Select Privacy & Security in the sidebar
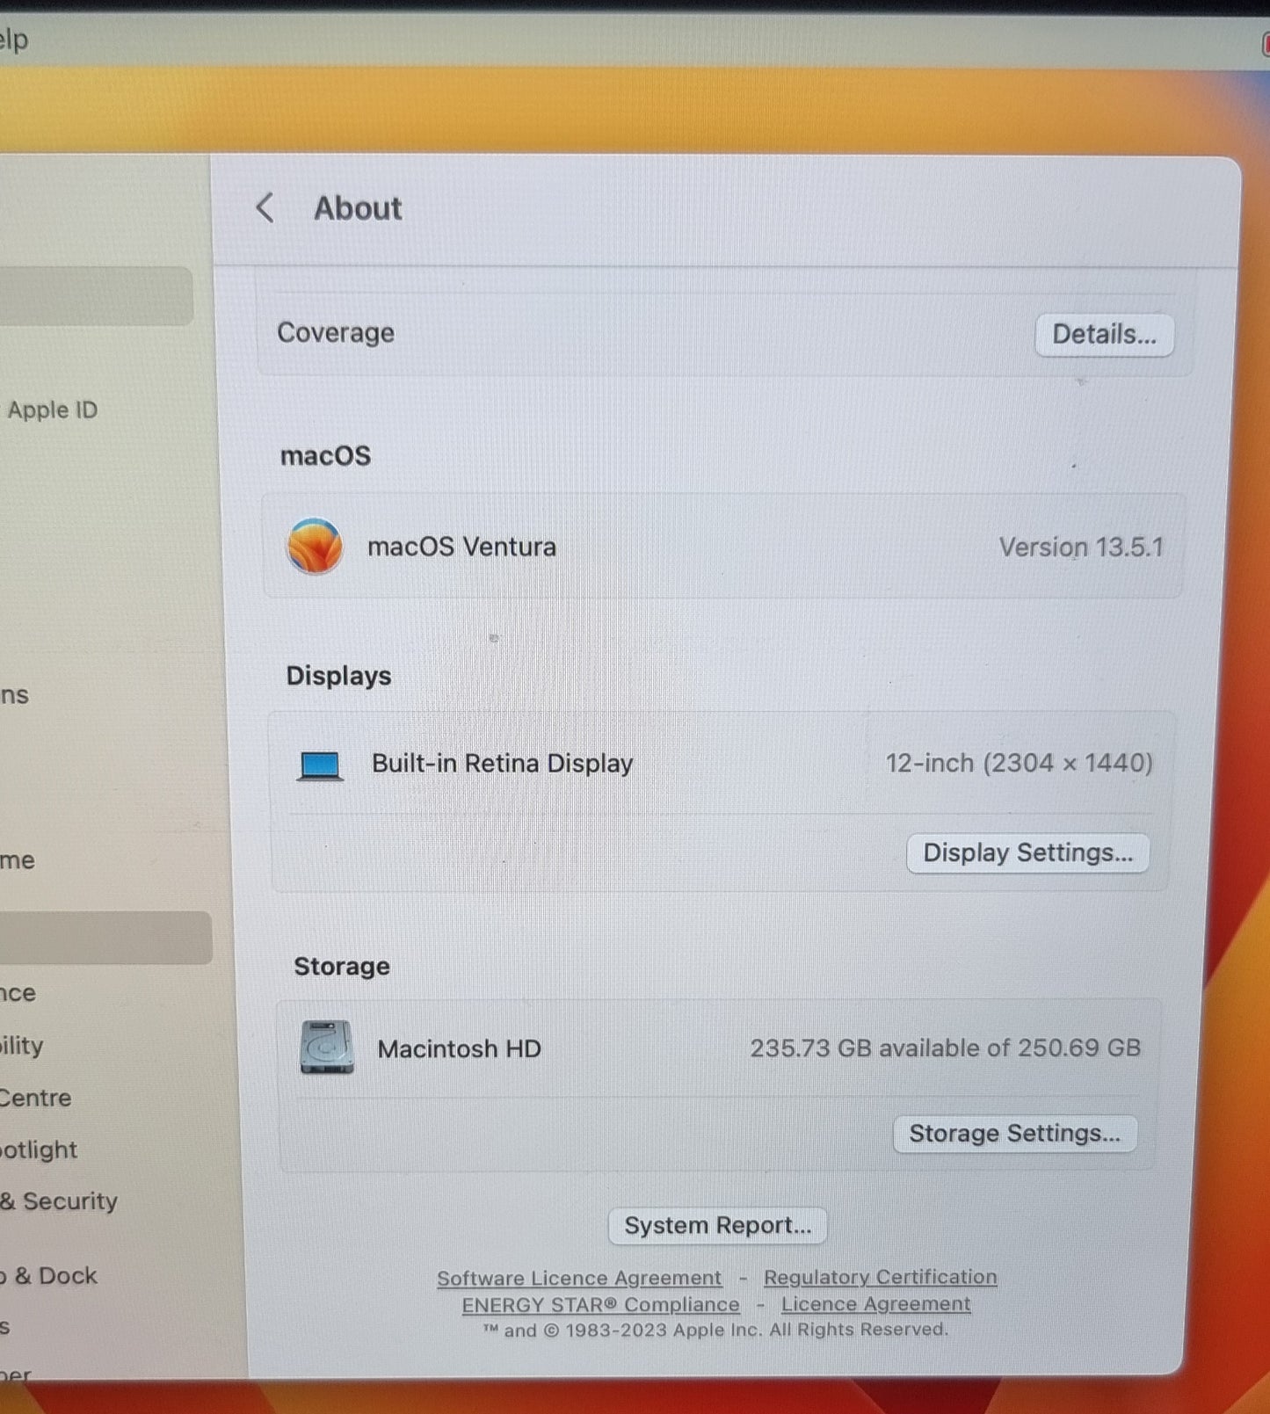The height and width of the screenshot is (1414, 1270). (60, 1201)
